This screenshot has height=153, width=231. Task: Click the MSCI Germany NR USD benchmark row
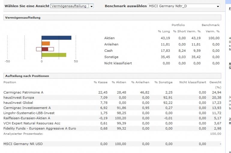[x=23, y=144]
